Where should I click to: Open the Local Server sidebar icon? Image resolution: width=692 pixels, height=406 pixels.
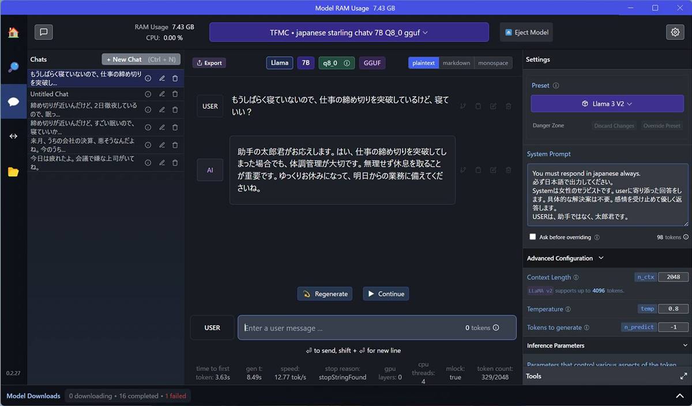[x=13, y=136]
